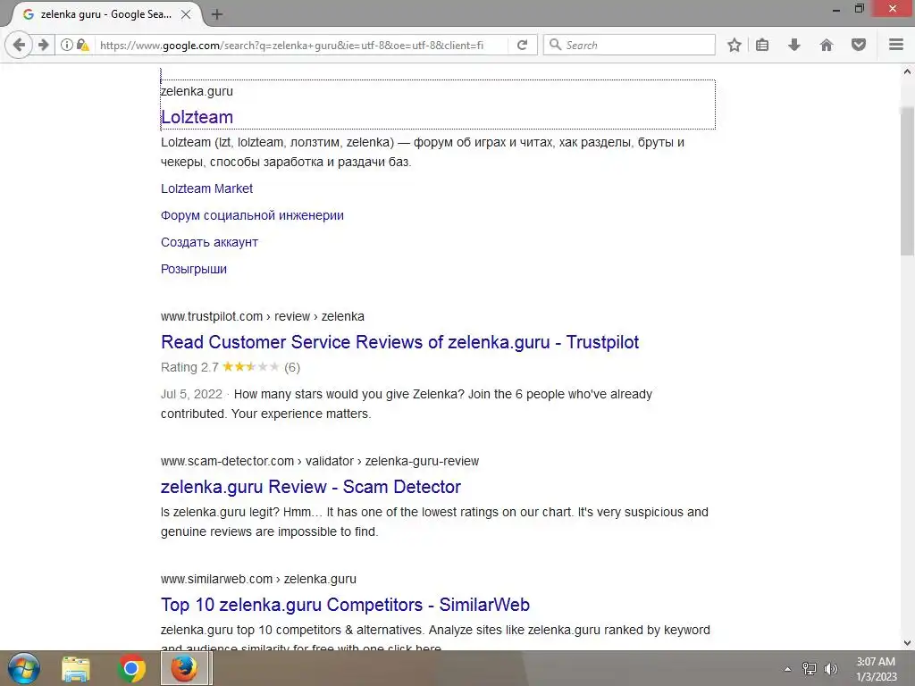This screenshot has width=915, height=686.
Task: Open the site information icon
Action: 66,45
